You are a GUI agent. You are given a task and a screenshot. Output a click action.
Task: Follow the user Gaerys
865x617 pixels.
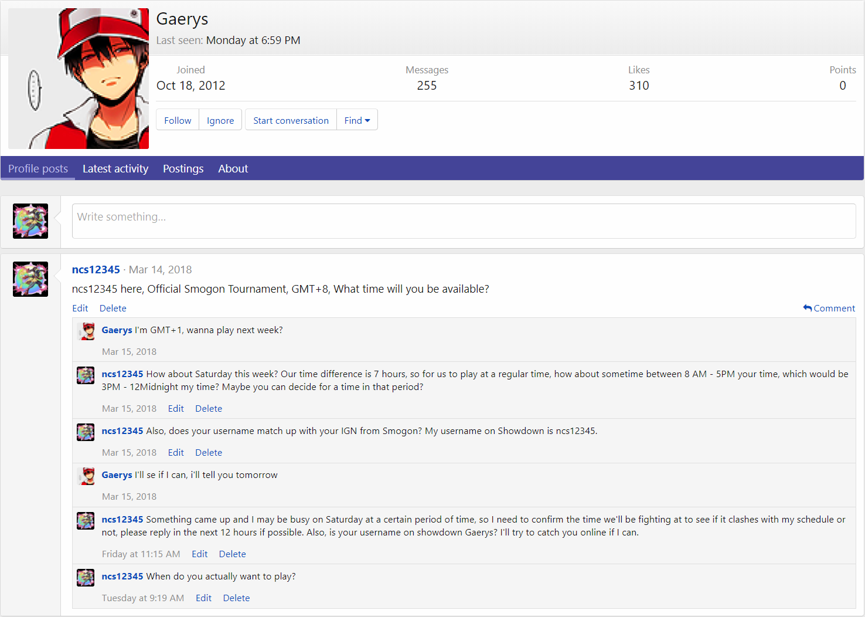click(x=178, y=120)
